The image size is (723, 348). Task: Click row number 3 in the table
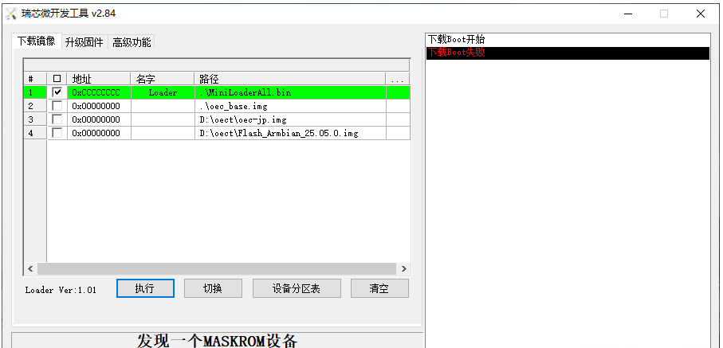pyautogui.click(x=35, y=119)
